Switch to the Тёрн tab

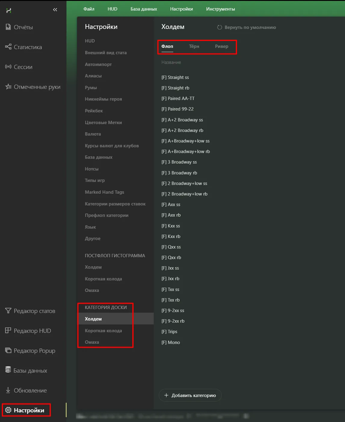point(194,46)
